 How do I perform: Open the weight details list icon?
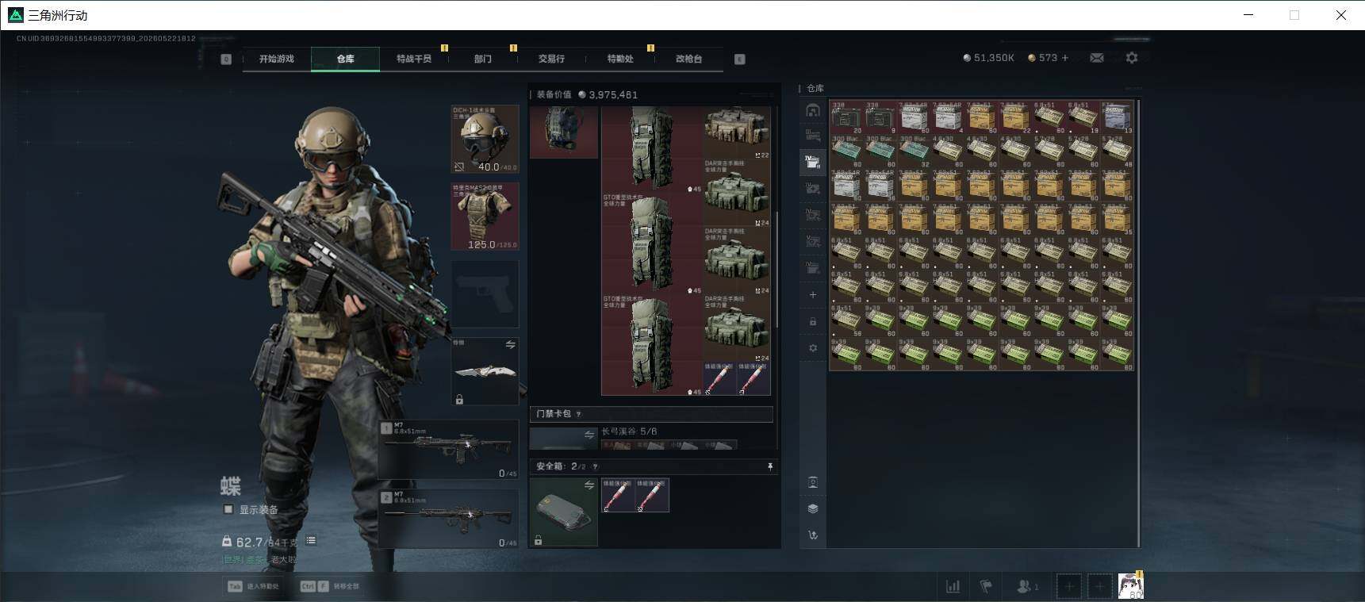tap(311, 541)
